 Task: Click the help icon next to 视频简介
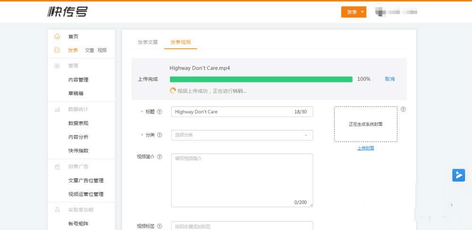coord(160,157)
